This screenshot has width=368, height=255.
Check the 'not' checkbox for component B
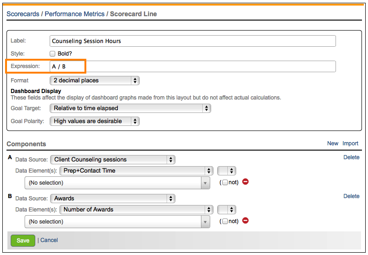pyautogui.click(x=226, y=221)
